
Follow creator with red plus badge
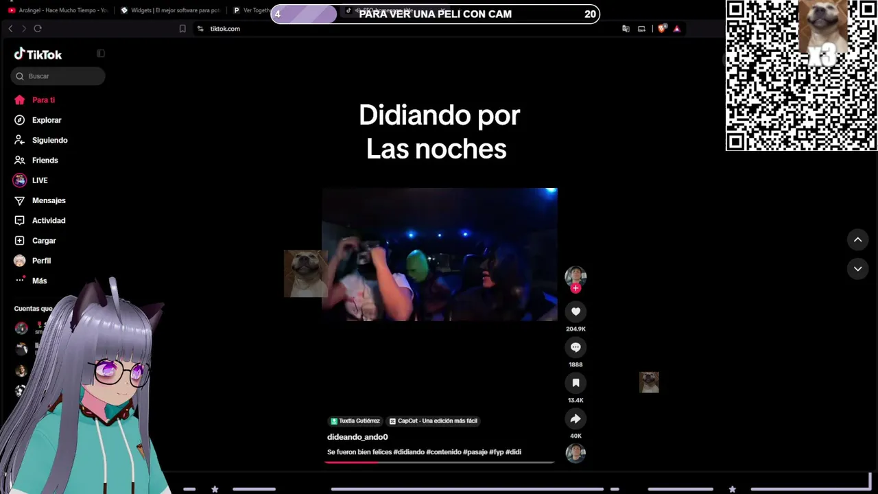pyautogui.click(x=576, y=288)
